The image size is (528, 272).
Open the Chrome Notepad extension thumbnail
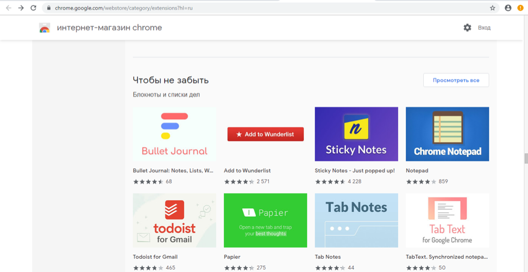coord(447,134)
